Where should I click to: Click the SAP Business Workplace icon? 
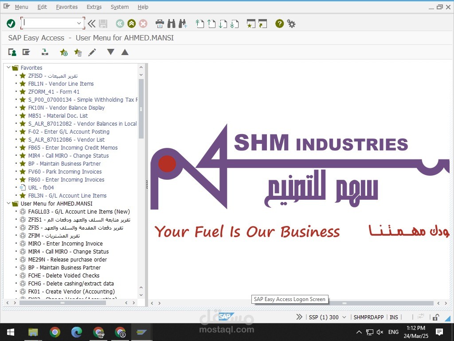click(x=45, y=52)
